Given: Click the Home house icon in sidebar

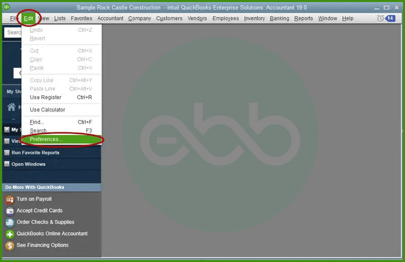Looking at the screenshot, I should (x=11, y=107).
